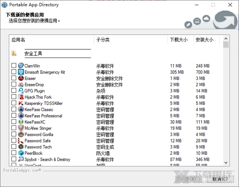Sort by the 下载大小 column header
Screen dimensions: 239x187
[x=180, y=40]
